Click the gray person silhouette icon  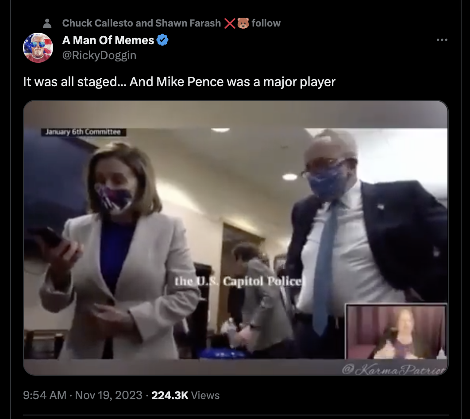pyautogui.click(x=47, y=23)
